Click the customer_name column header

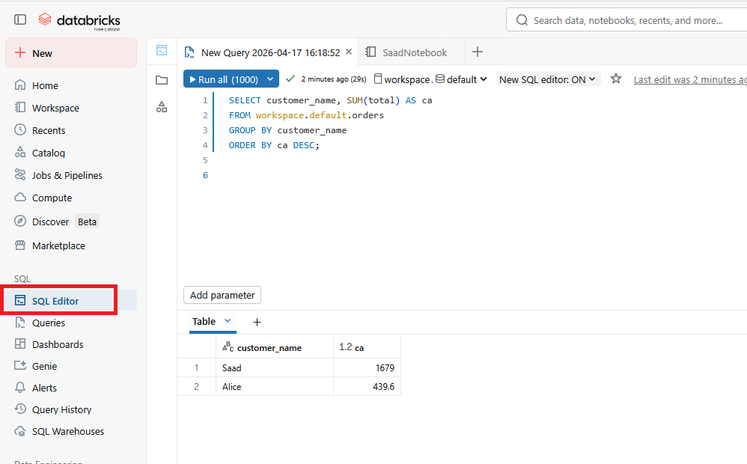269,347
